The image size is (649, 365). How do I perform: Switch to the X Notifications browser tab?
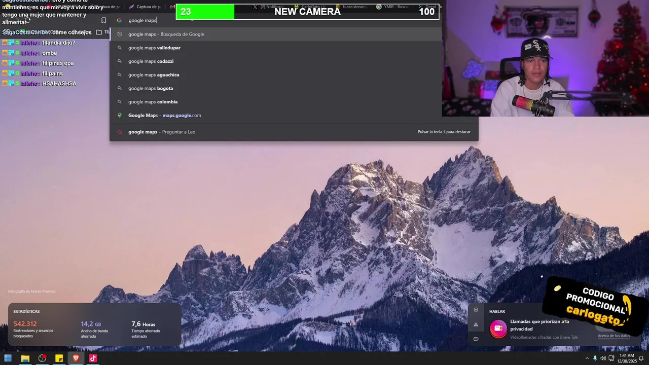click(x=269, y=7)
